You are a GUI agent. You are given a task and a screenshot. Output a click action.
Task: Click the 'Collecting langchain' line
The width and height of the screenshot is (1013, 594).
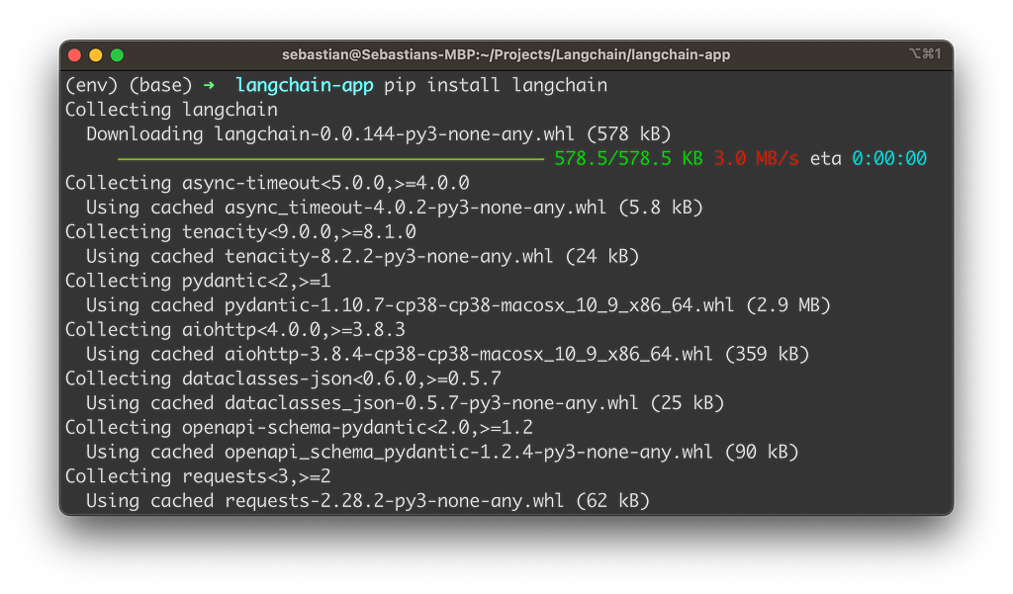(x=171, y=110)
